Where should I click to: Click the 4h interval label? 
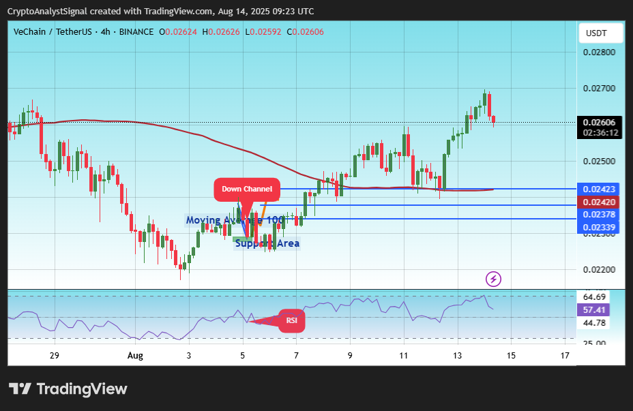105,32
